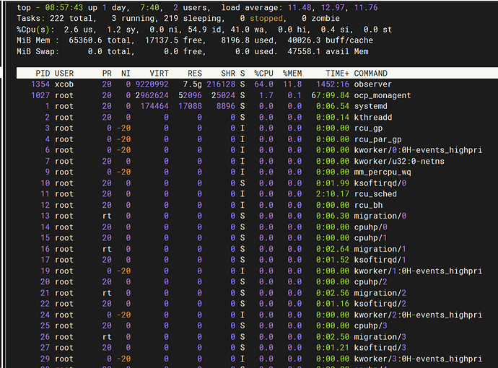Image resolution: width=498 pixels, height=368 pixels.
Task: Click the 11.8 %MEM value
Action: click(292, 84)
